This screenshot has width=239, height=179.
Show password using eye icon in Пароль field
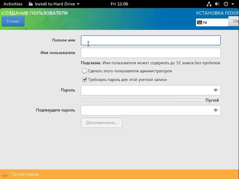(216, 90)
